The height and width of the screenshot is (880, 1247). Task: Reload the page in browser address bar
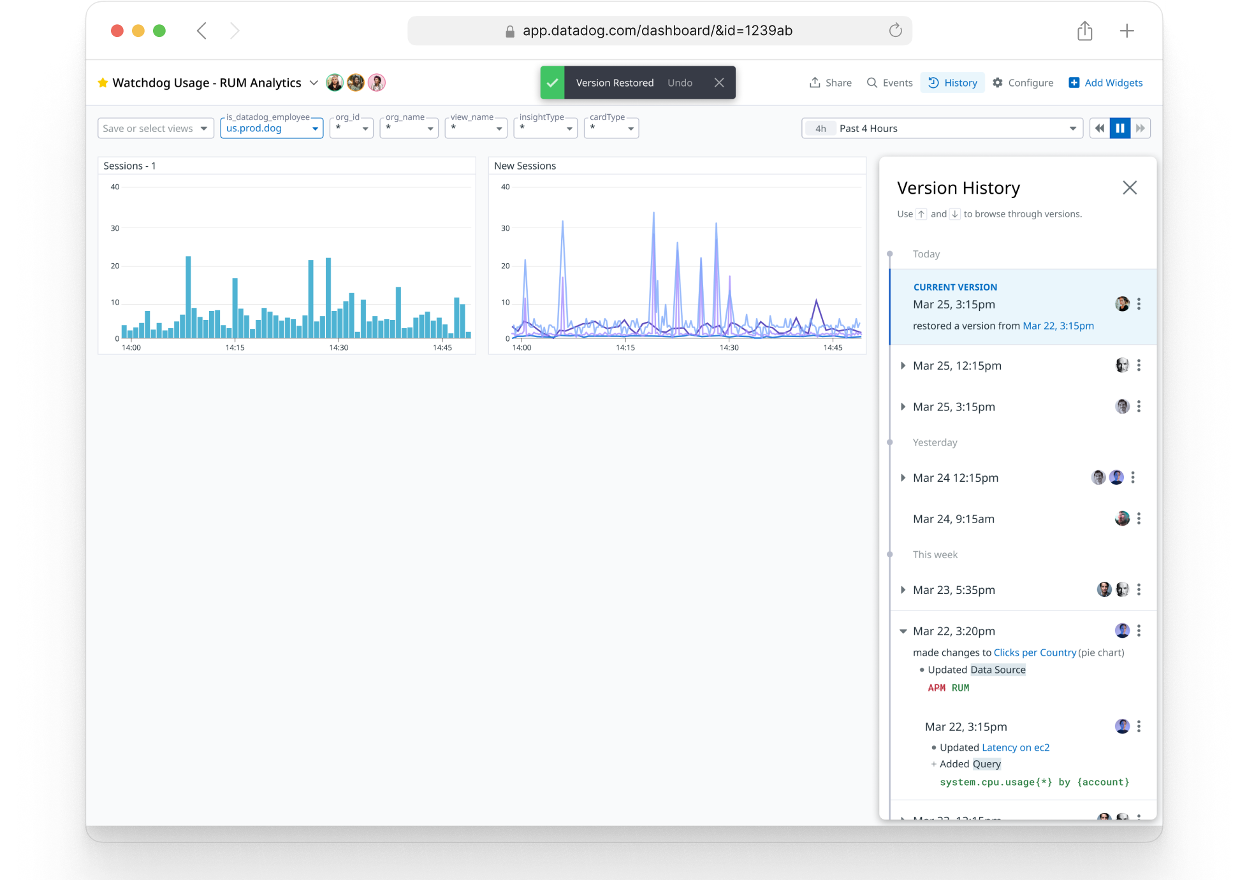(x=895, y=31)
